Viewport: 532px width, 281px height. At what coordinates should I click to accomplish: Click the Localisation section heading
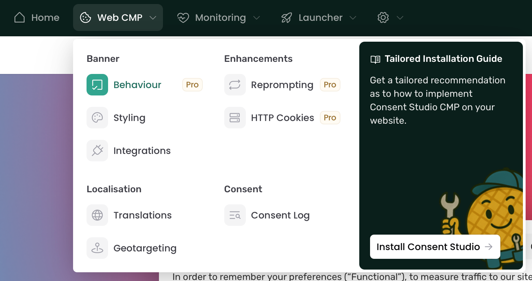point(114,189)
